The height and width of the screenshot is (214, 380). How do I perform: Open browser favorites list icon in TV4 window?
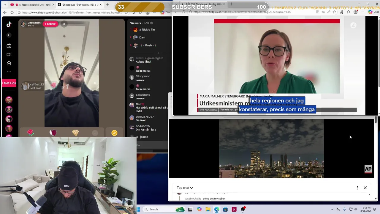pos(349,12)
